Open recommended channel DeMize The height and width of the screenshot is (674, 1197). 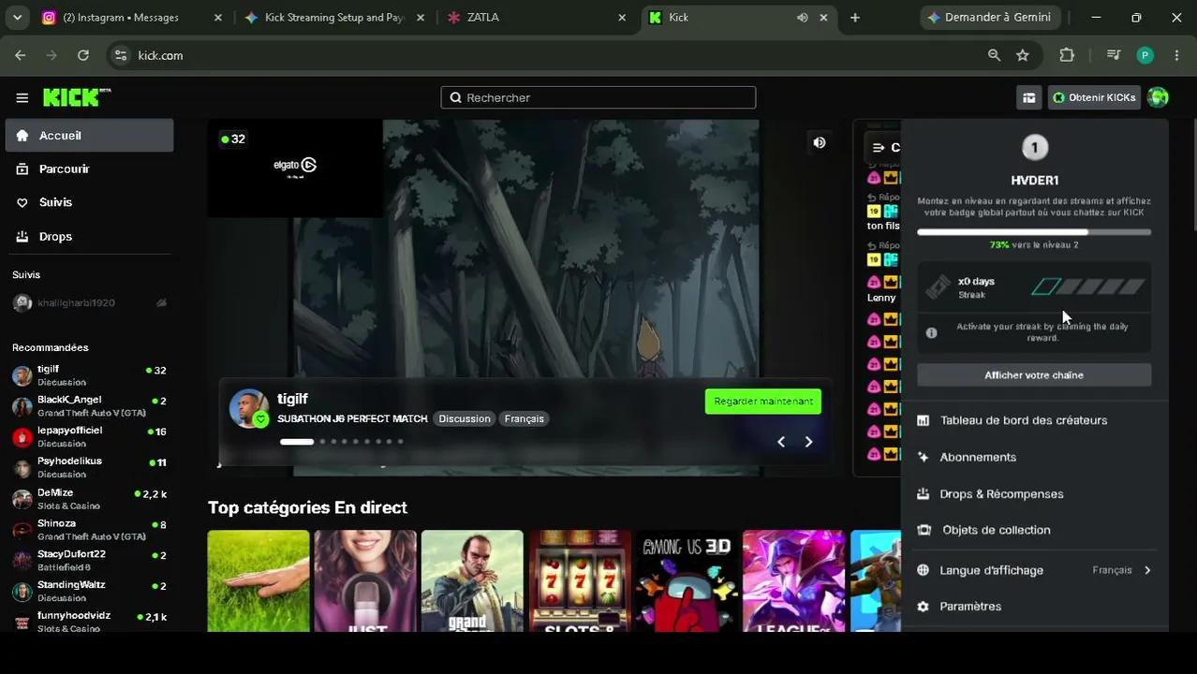click(x=90, y=499)
